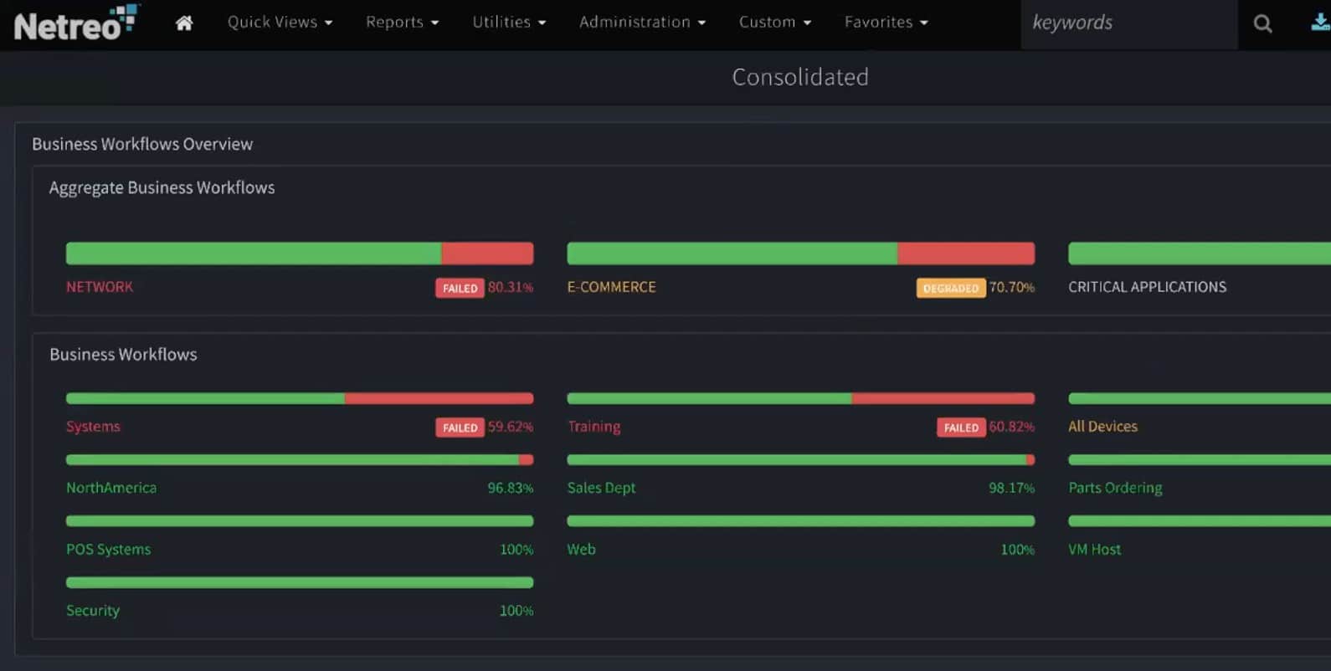
Task: Click the Web progress bar
Action: [800, 521]
